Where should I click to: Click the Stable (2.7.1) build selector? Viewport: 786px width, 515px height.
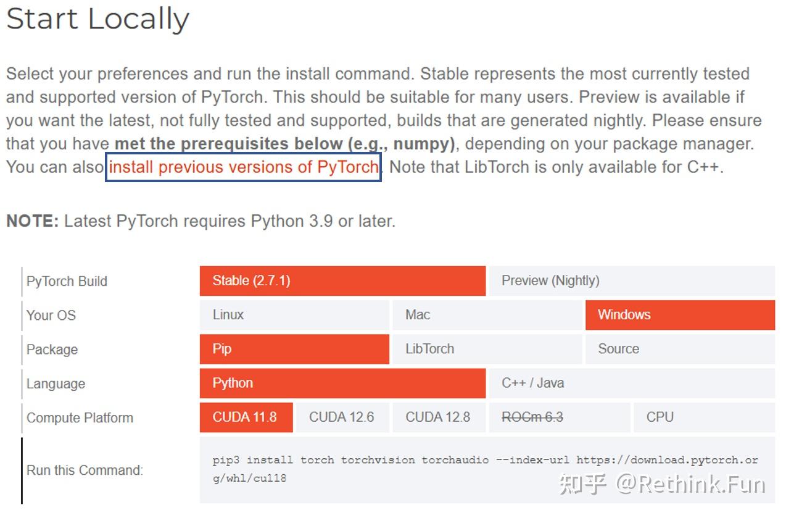tap(342, 280)
